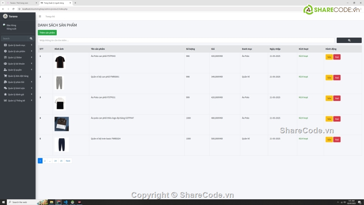The width and height of the screenshot is (364, 205).
Task: Open the hamburger menu icon
Action: pyautogui.click(x=40, y=17)
